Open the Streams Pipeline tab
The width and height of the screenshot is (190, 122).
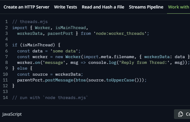coord(146,7)
